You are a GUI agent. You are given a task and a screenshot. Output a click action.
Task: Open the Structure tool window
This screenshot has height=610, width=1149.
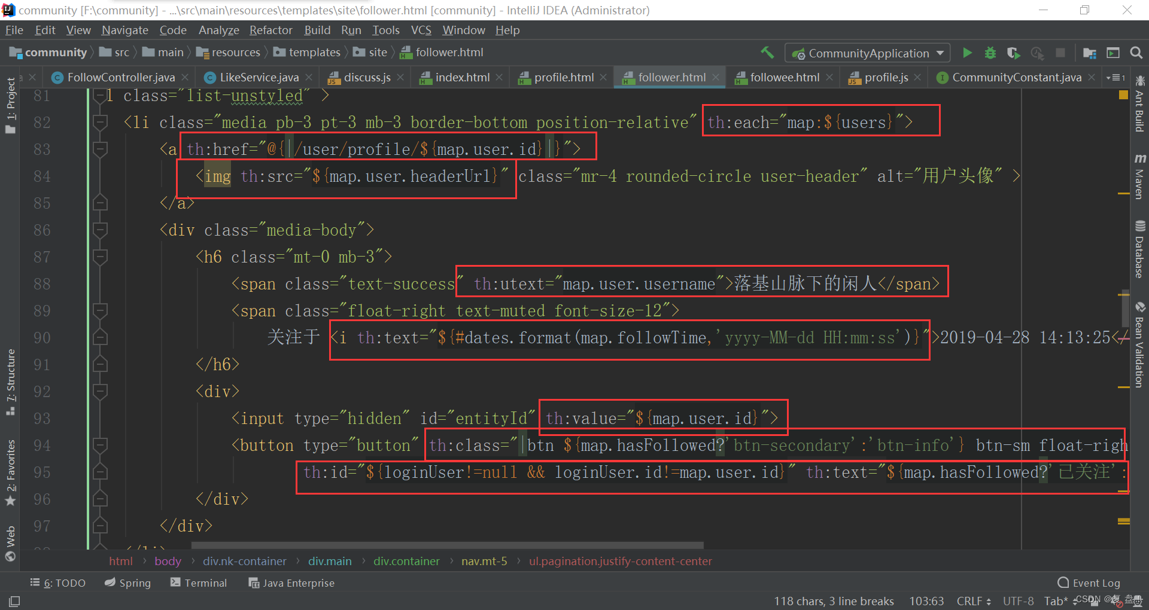10,382
